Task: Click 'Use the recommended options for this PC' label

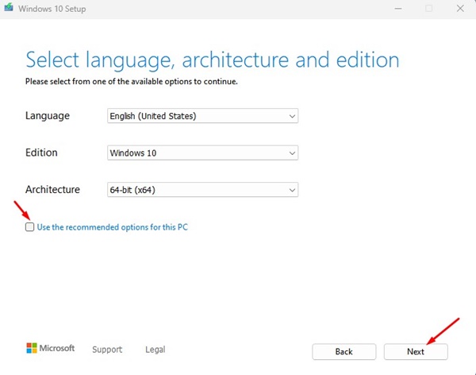Action: 113,227
